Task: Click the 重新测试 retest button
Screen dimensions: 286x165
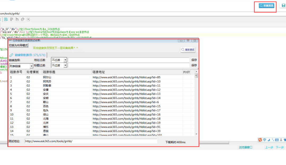Action: (x=188, y=50)
